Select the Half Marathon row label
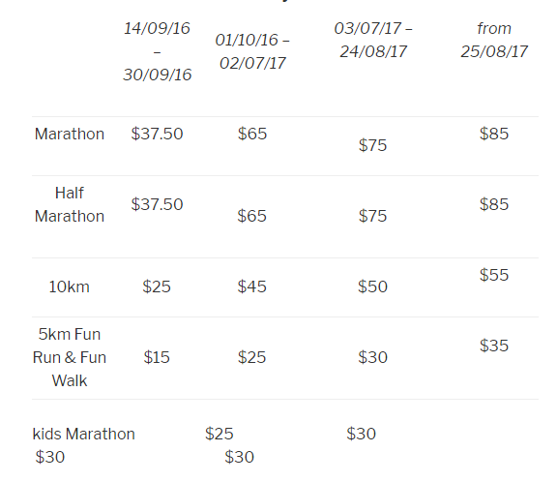The image size is (557, 482). tap(70, 204)
